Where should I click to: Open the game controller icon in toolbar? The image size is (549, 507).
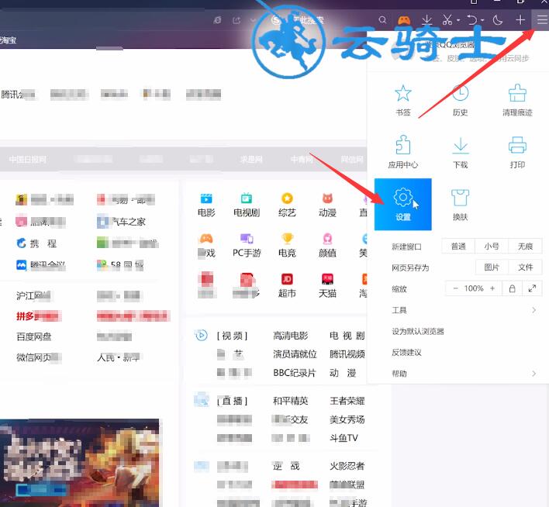pyautogui.click(x=404, y=20)
